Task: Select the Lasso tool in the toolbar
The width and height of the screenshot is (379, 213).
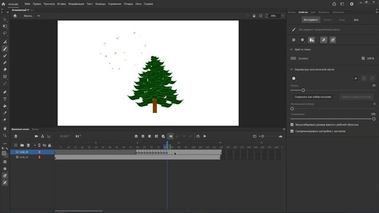Action: pyautogui.click(x=5, y=33)
